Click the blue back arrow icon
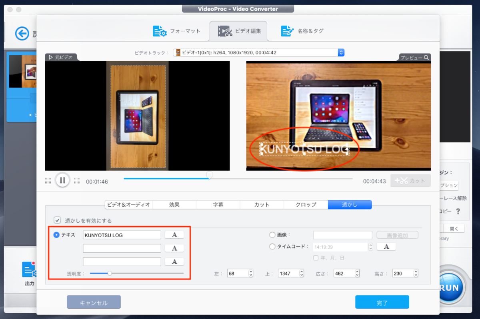Screen dimensions: 480x319 [x=22, y=33]
